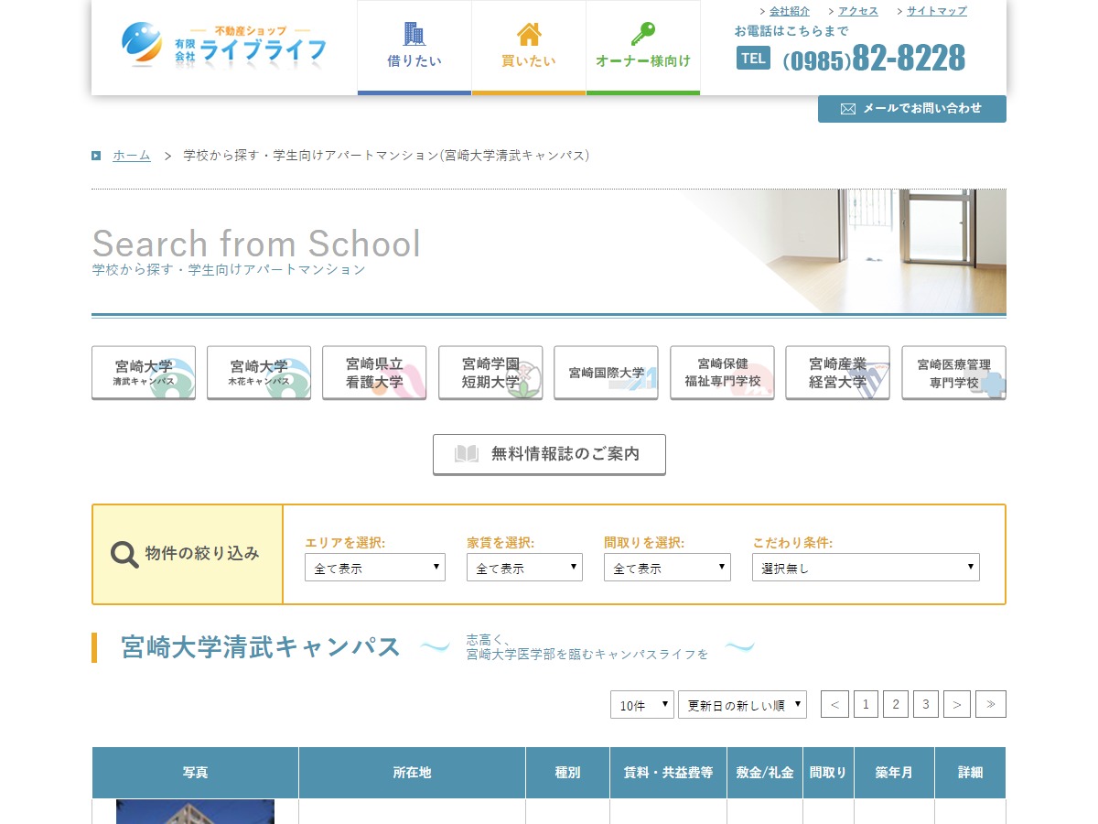Click the 宮崎大学清武キャンパス section heading
Image resolution: width=1098 pixels, height=824 pixels.
point(261,647)
